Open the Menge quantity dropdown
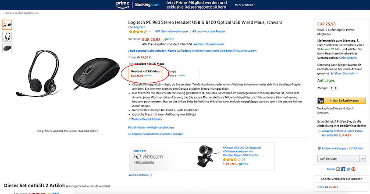Screen dimensions: 370x194 point(333,88)
